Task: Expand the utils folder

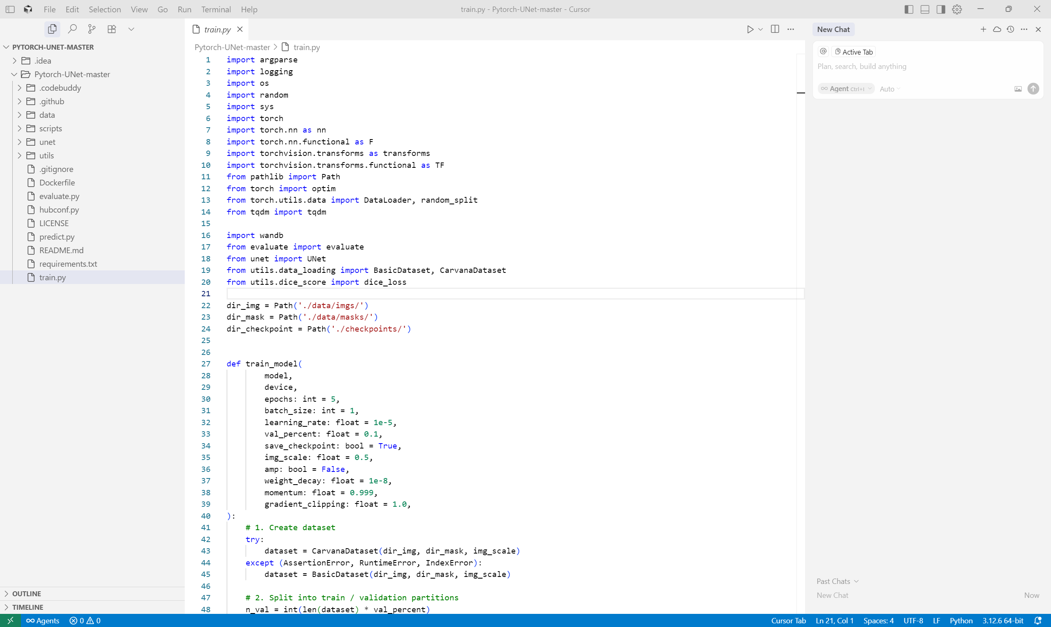Action: [46, 156]
